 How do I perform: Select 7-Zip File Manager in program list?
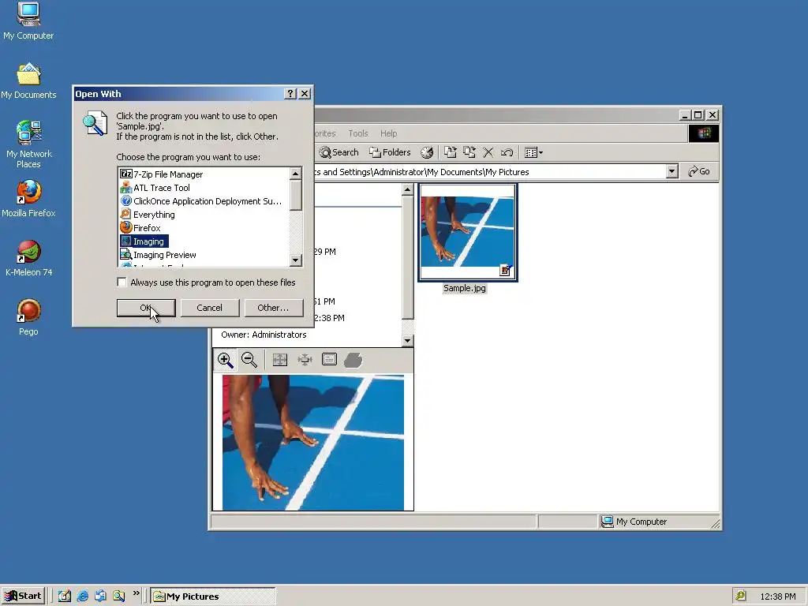point(162,174)
